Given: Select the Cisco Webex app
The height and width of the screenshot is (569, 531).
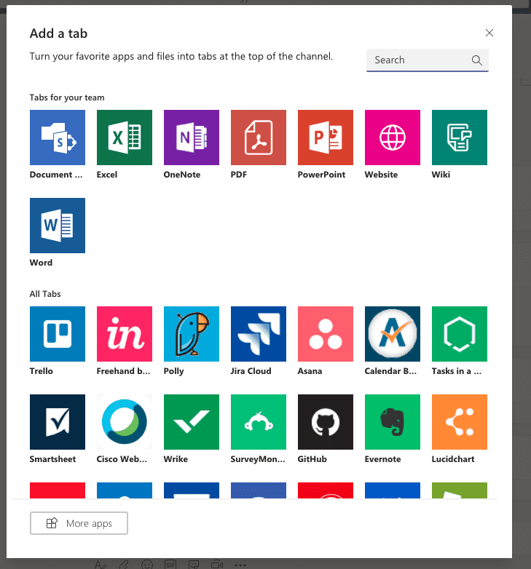Looking at the screenshot, I should coord(125,422).
